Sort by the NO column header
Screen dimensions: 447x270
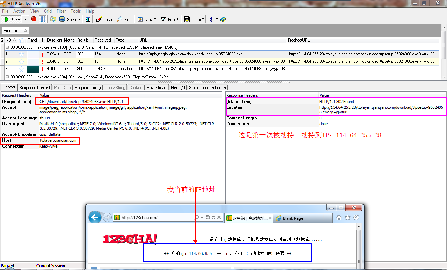10,40
